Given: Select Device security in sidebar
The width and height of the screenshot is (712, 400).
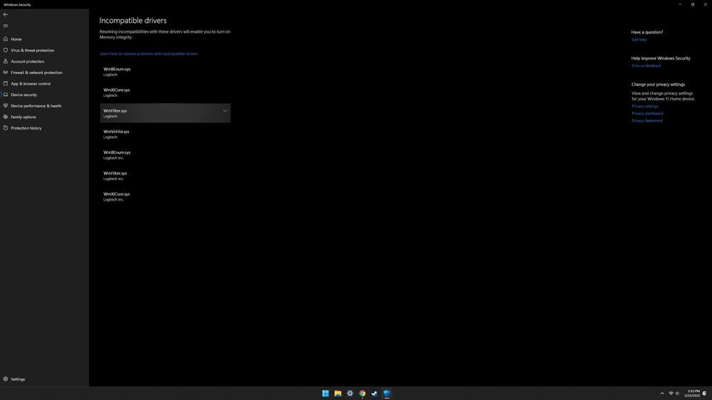Looking at the screenshot, I should (44, 95).
